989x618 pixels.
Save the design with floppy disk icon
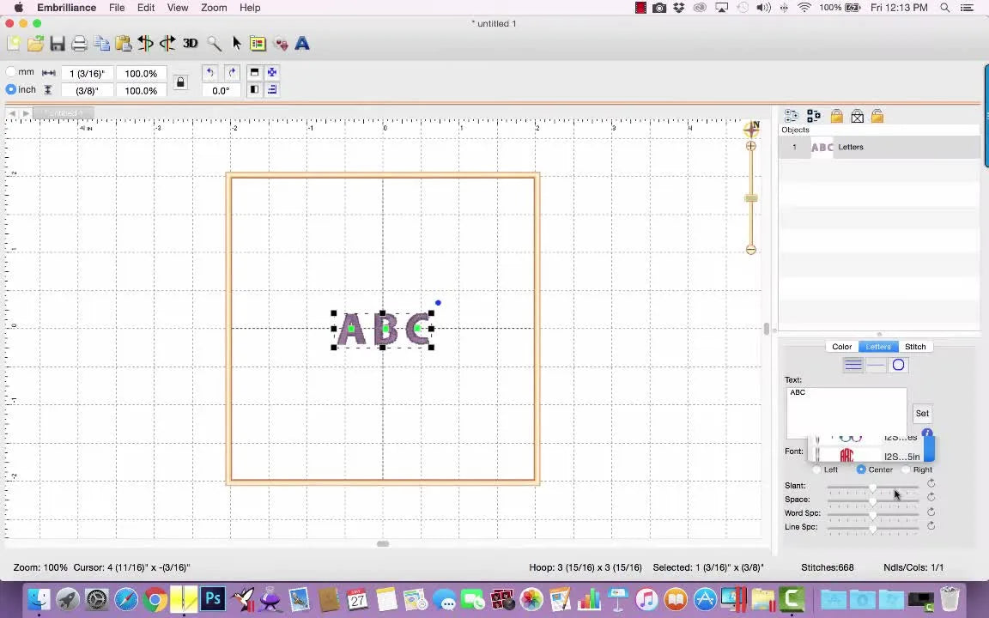pyautogui.click(x=58, y=44)
